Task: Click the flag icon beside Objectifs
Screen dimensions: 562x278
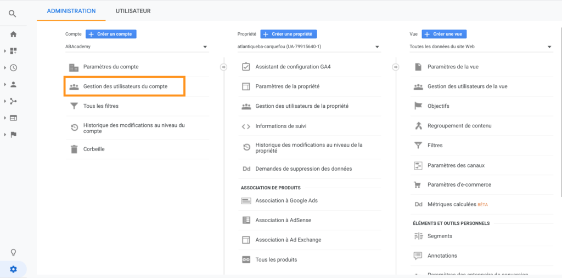Action: point(418,106)
